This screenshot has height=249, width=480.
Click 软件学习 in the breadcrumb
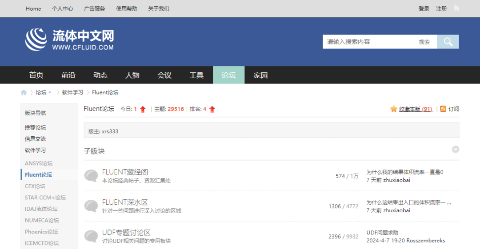click(72, 92)
